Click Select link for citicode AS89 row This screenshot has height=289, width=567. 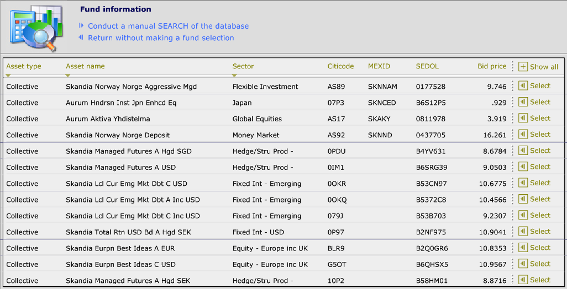[540, 86]
